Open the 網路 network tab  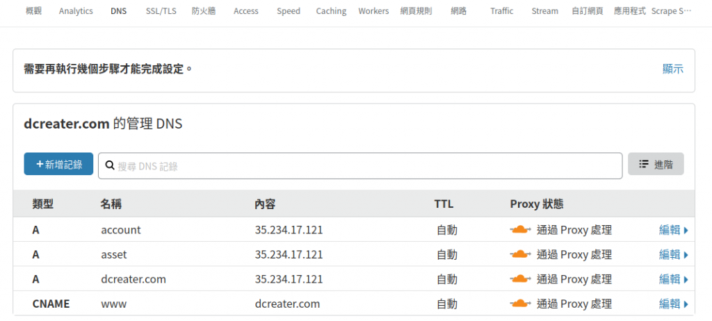tap(459, 11)
